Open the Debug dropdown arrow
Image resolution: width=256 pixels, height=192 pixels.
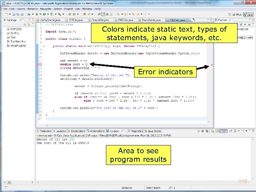tap(40, 14)
